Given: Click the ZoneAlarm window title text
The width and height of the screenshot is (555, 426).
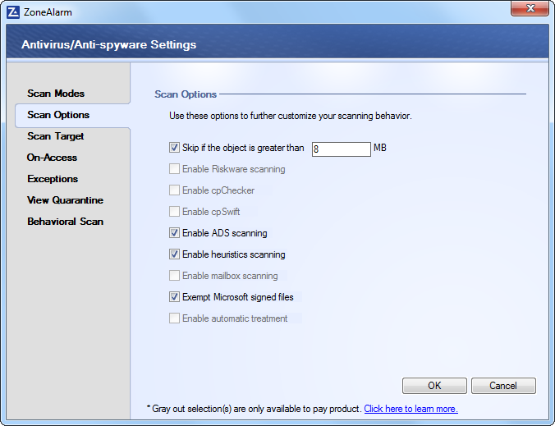Looking at the screenshot, I should [48, 12].
